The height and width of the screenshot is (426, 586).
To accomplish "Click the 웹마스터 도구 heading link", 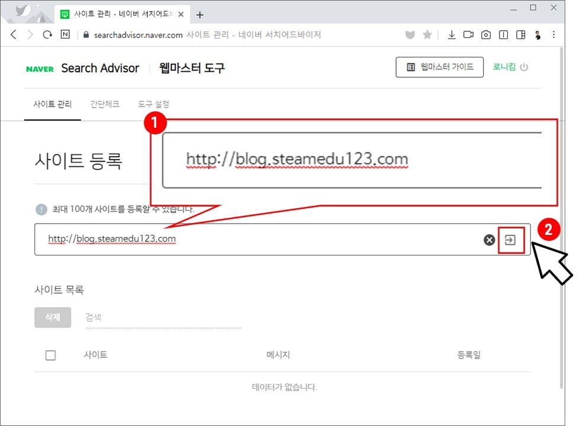I will [192, 68].
